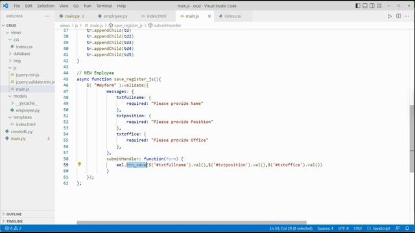Toggle panel layout icon

[x=365, y=6]
